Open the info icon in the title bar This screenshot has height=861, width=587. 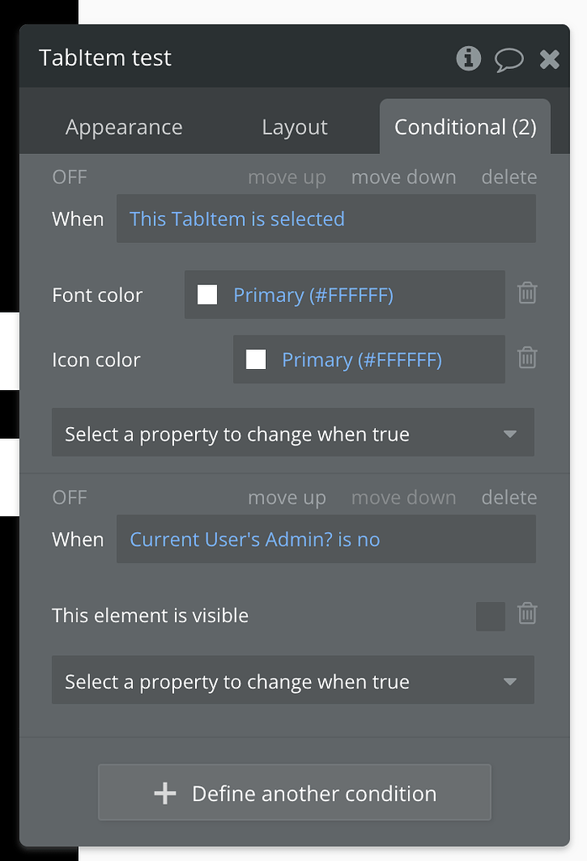(x=468, y=58)
